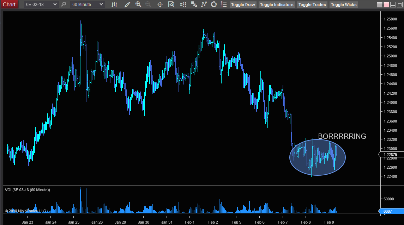
Task: Click the greyed zoom out icon
Action: pos(148,4)
